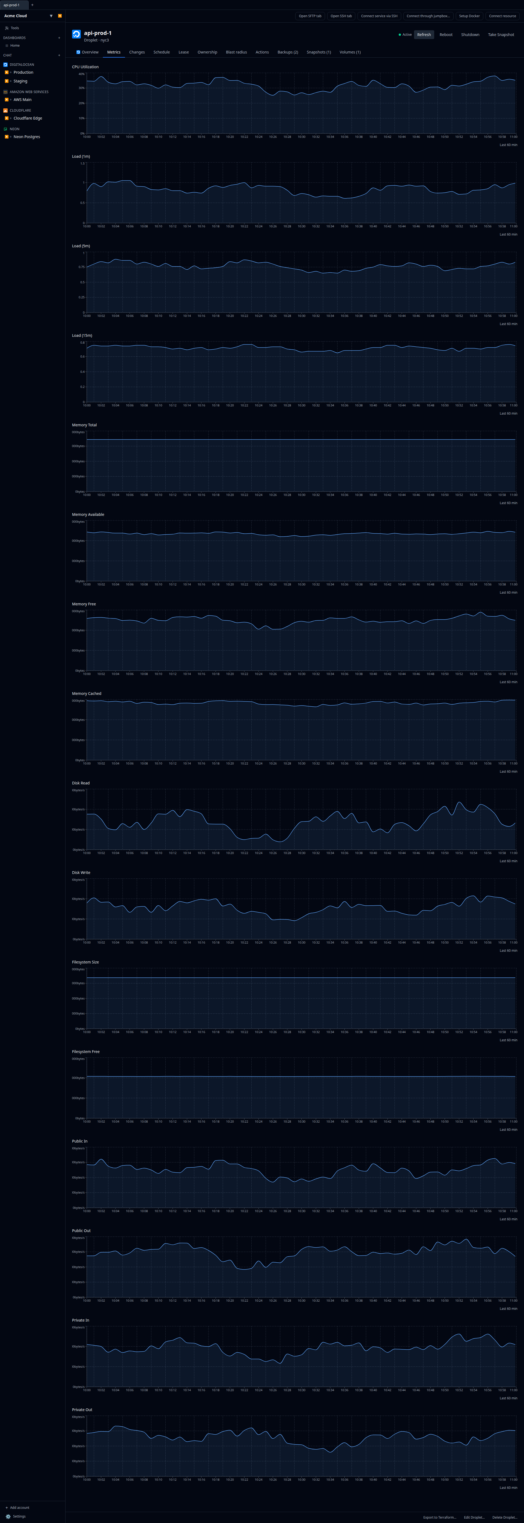Image resolution: width=524 pixels, height=1523 pixels.
Task: Click play icon beside Neon Postgres
Action: pyautogui.click(x=7, y=136)
